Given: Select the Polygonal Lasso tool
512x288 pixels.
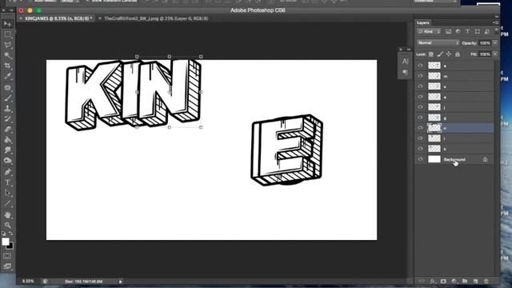Looking at the screenshot, I should tap(7, 45).
